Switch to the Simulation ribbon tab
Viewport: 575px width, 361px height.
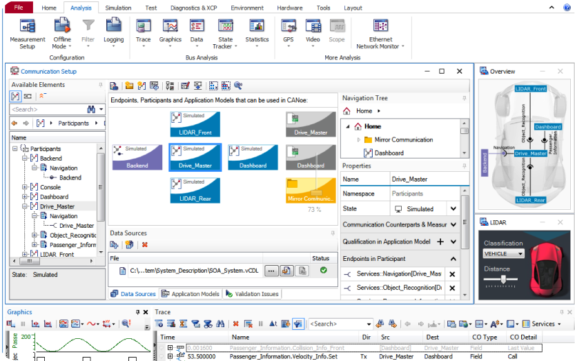(x=118, y=8)
